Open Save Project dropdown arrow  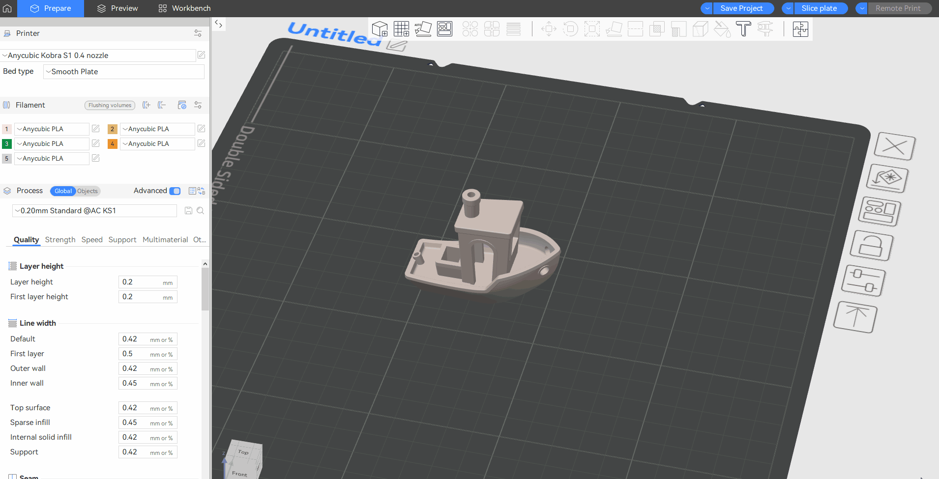[x=707, y=8]
